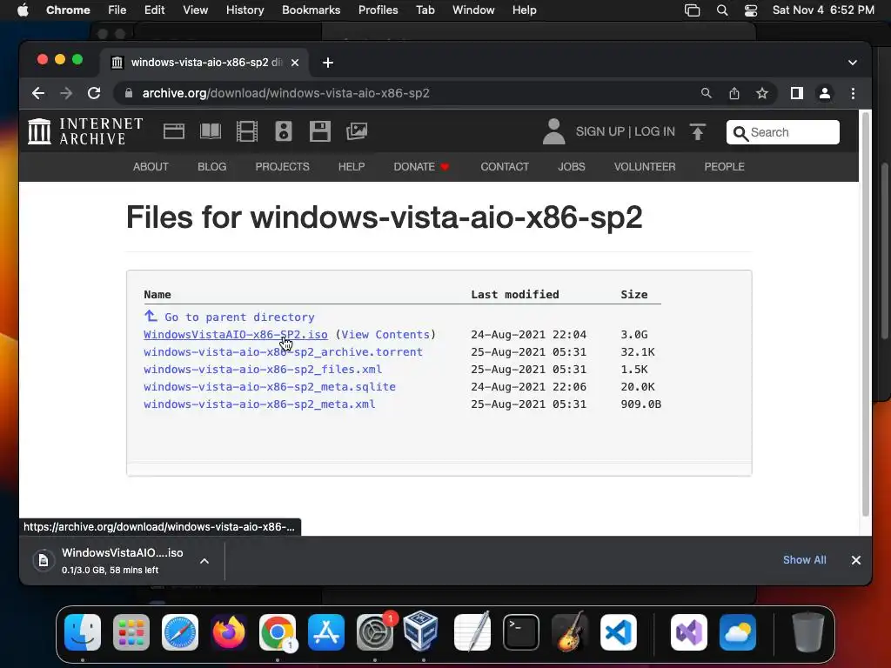Click the Upload arrow icon

pyautogui.click(x=698, y=132)
